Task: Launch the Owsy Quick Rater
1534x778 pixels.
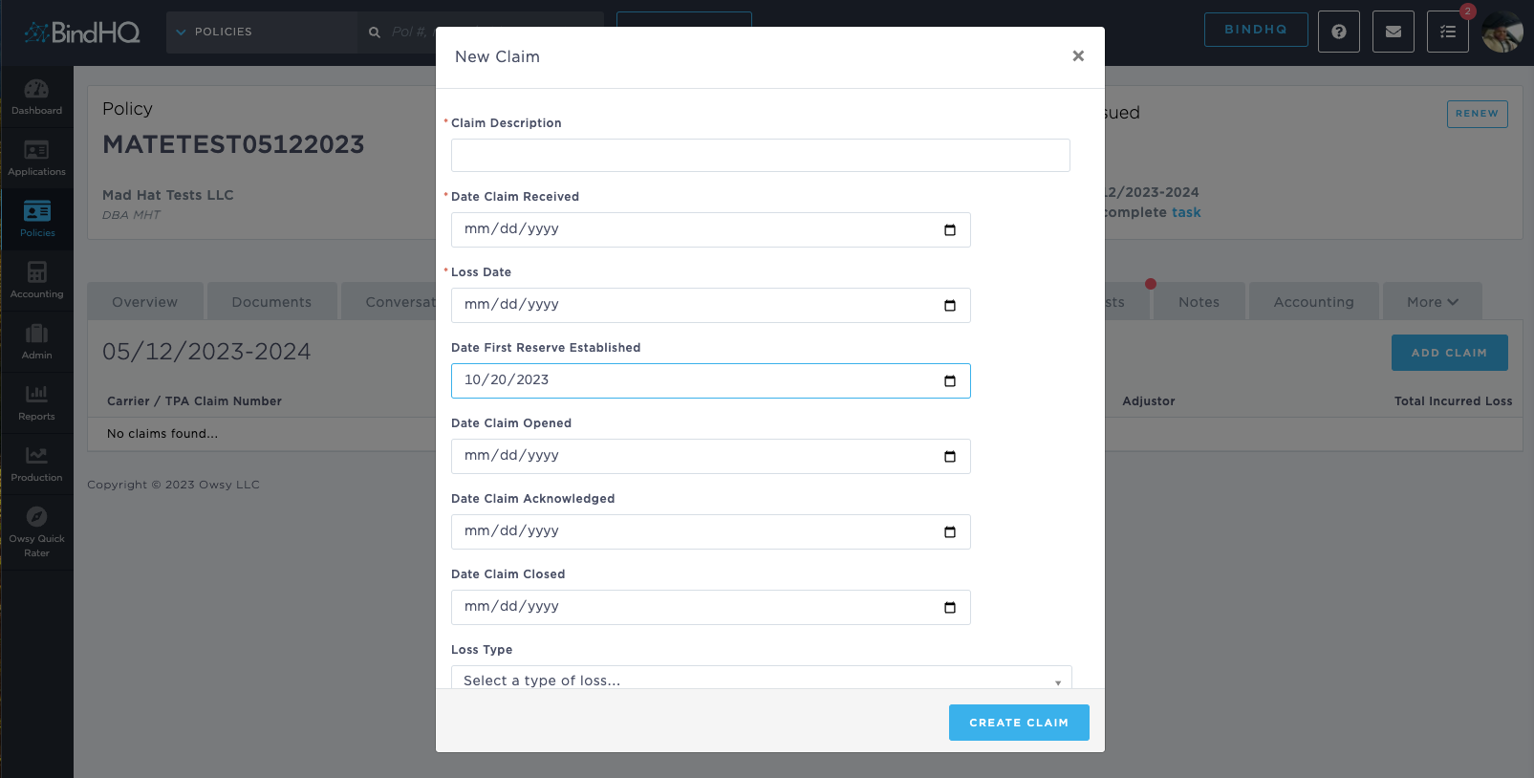Action: (x=36, y=531)
